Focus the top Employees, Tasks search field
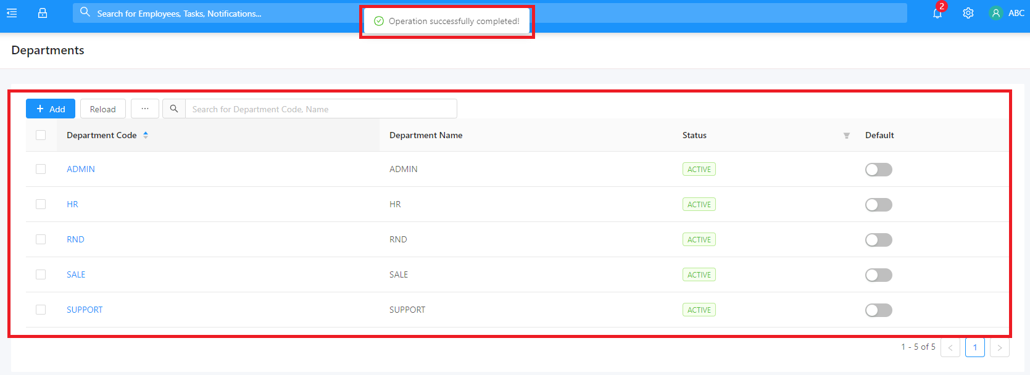 [x=490, y=13]
